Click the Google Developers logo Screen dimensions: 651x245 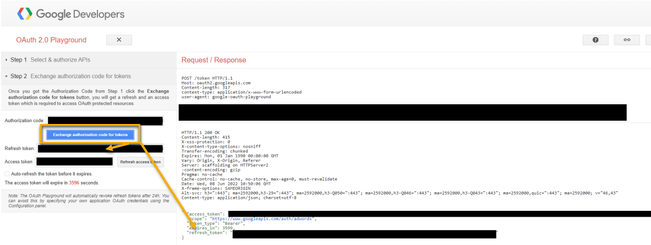pyautogui.click(x=24, y=13)
